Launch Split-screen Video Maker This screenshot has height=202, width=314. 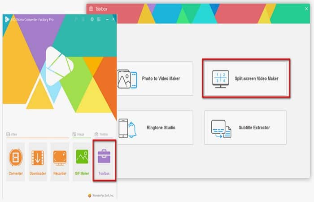coord(246,79)
